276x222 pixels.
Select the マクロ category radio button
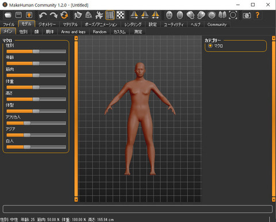pos(210,46)
